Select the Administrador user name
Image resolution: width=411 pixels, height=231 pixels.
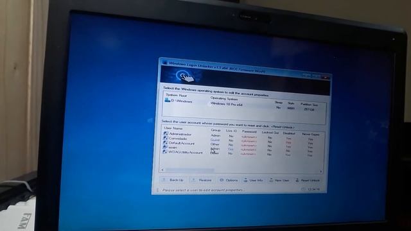tap(180, 134)
